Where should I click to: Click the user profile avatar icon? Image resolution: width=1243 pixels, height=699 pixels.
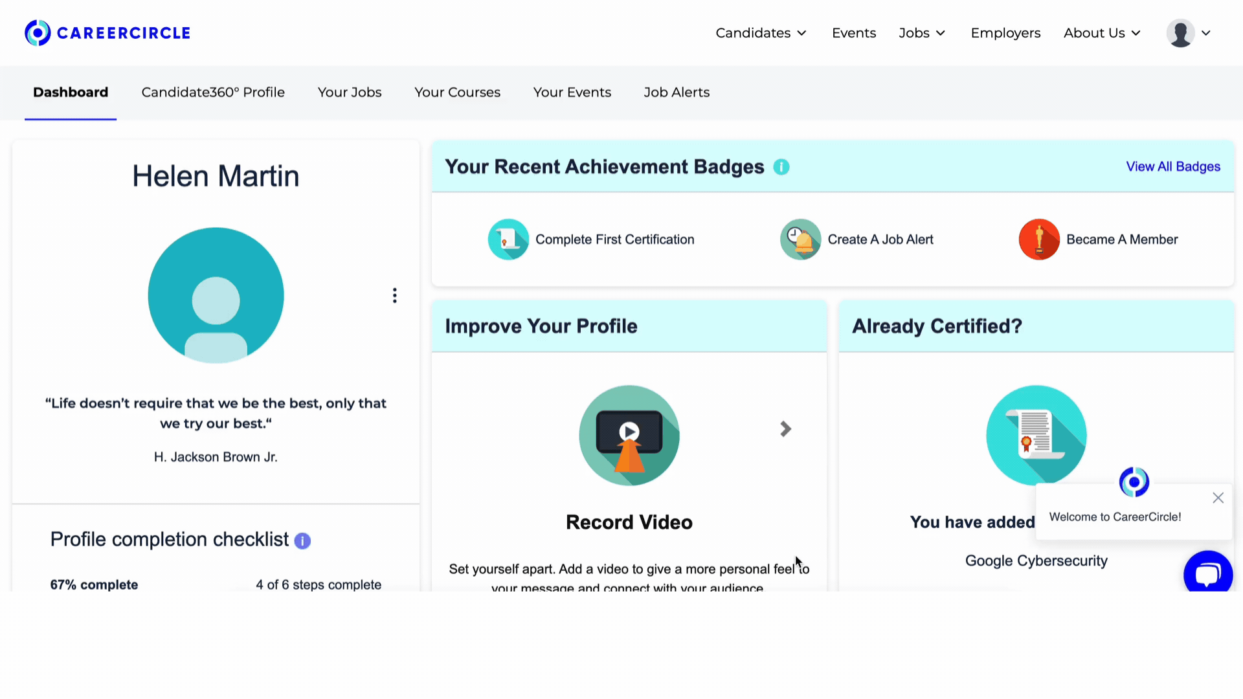tap(1181, 33)
